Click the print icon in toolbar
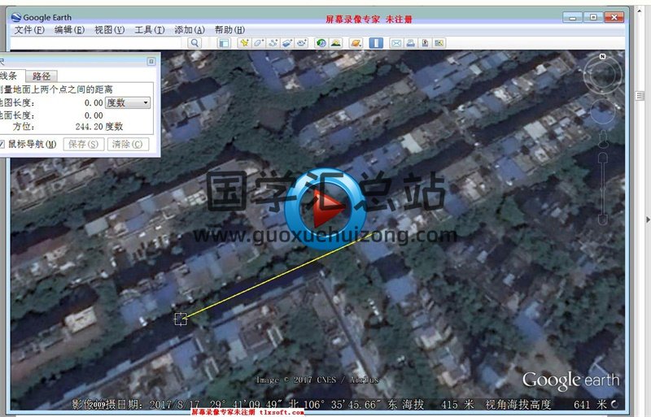This screenshot has height=417, width=651. pos(411,42)
